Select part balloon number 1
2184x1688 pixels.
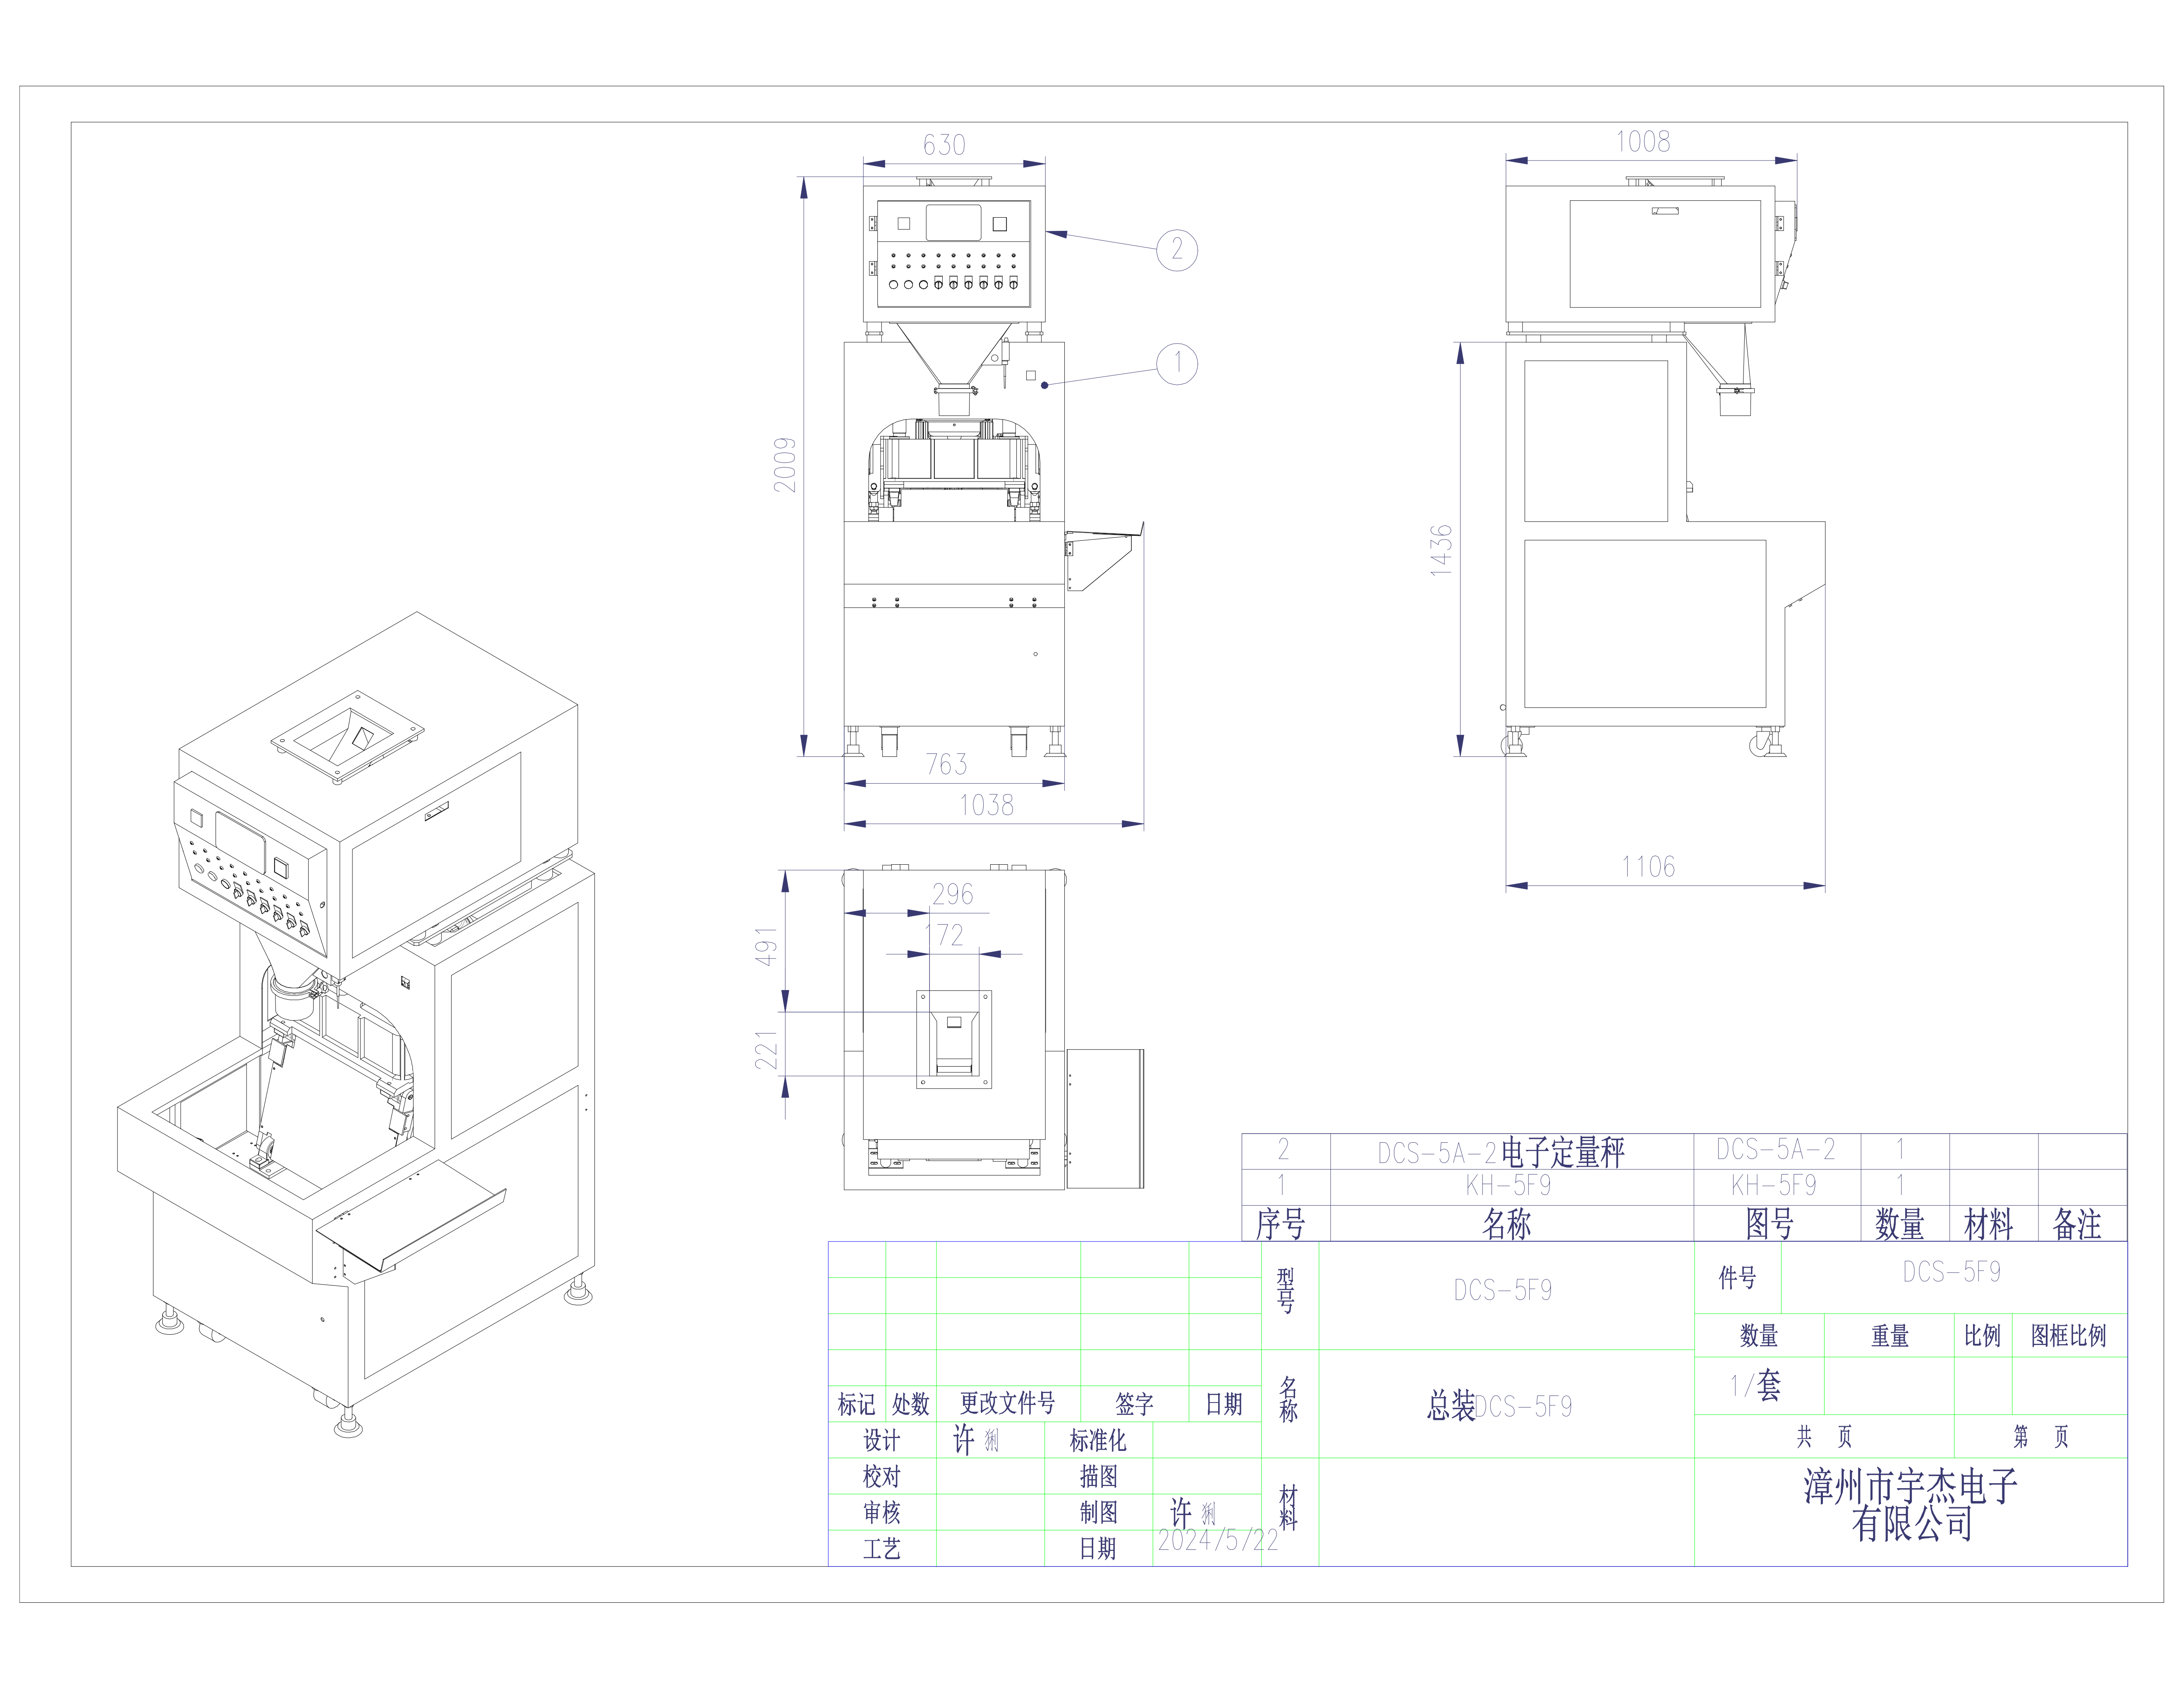(x=1177, y=364)
